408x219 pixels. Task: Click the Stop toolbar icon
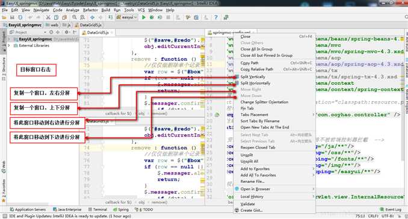(168, 17)
